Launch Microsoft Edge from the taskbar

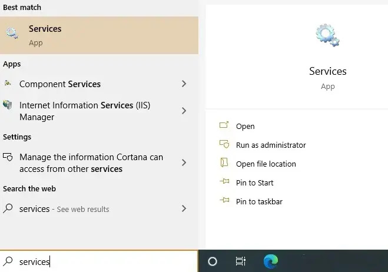point(271,261)
